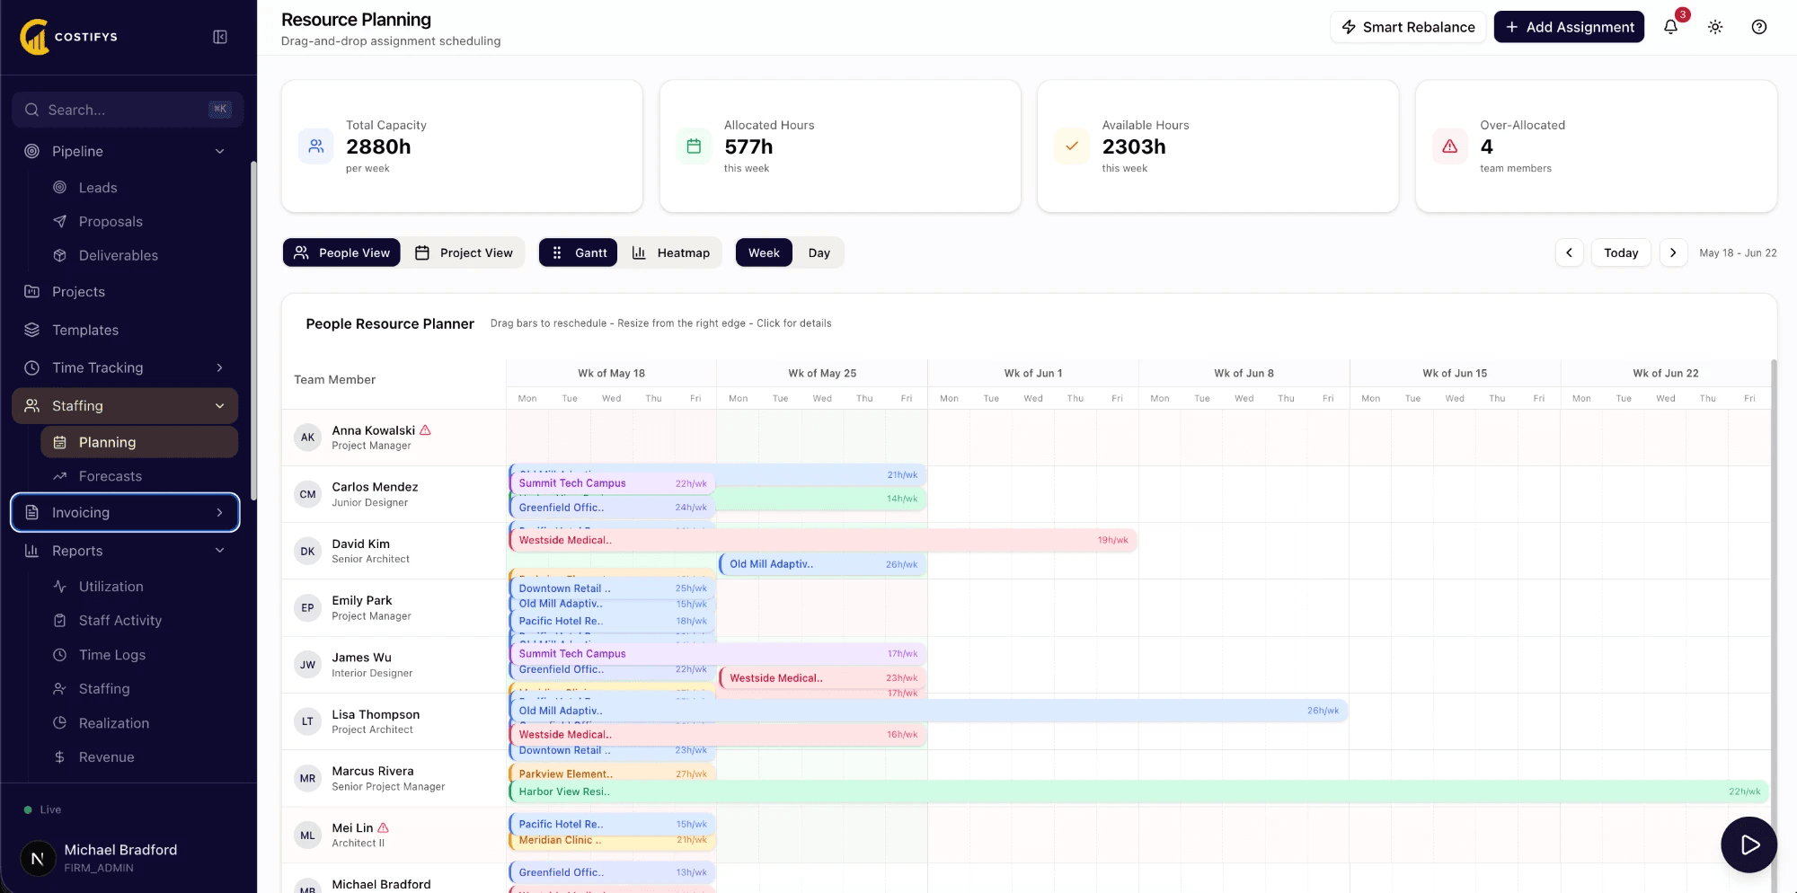Go to next date range arrow

(x=1673, y=253)
